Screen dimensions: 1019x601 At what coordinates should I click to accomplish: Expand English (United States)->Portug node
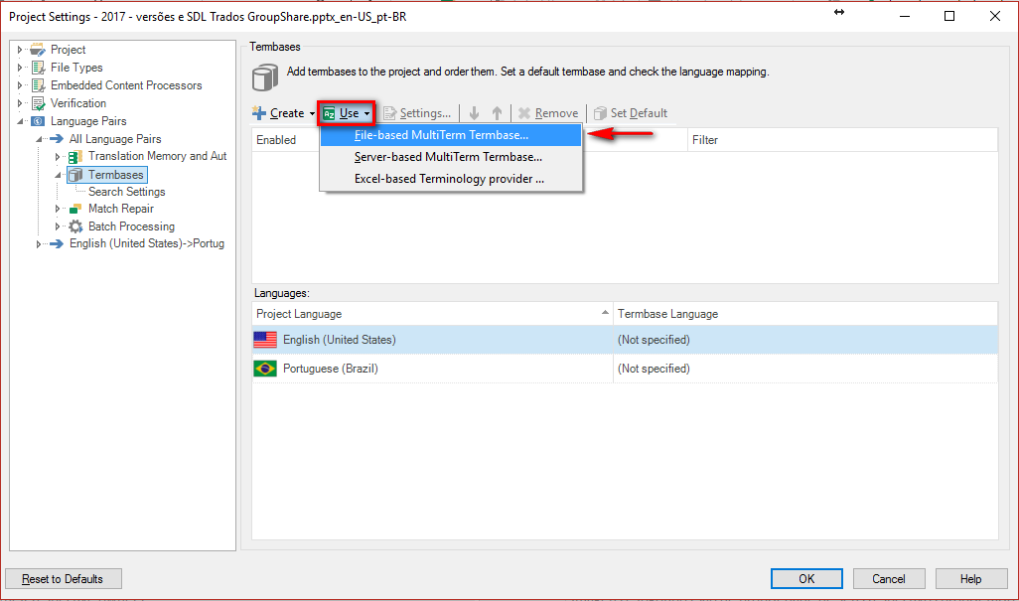tap(39, 243)
